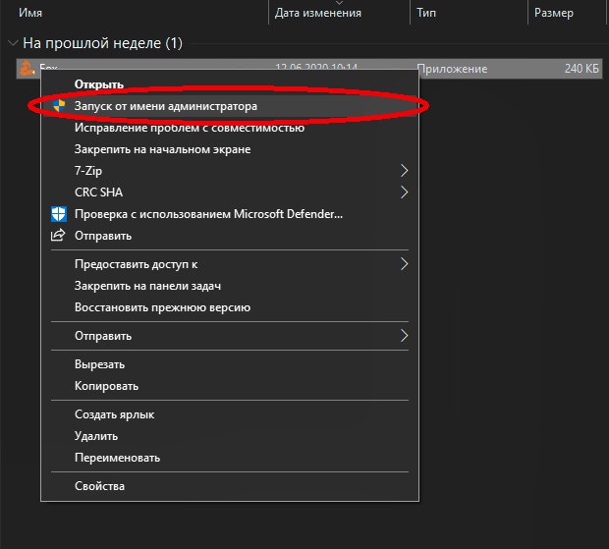The height and width of the screenshot is (549, 609).
Task: Open the Отправить submenu with arrow
Action: pos(230,336)
